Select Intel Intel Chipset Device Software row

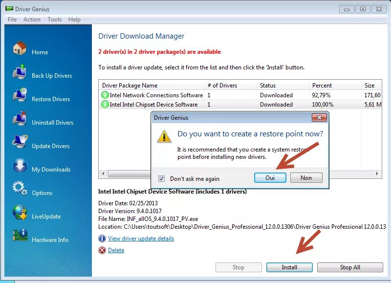240,104
